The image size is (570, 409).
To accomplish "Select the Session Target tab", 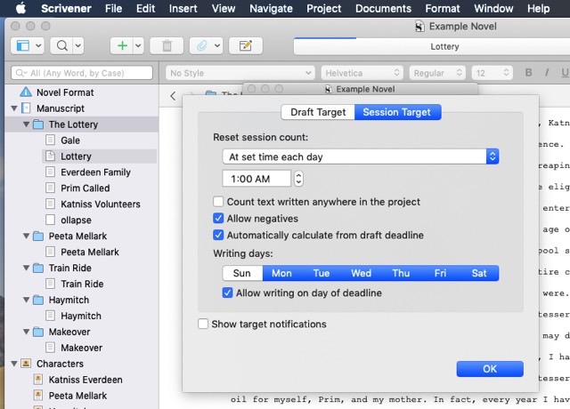I will click(398, 112).
